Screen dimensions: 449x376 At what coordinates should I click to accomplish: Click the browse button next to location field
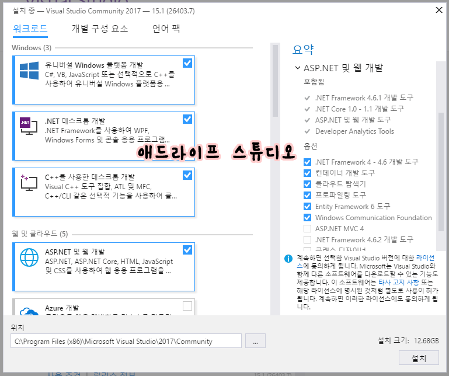click(x=255, y=341)
